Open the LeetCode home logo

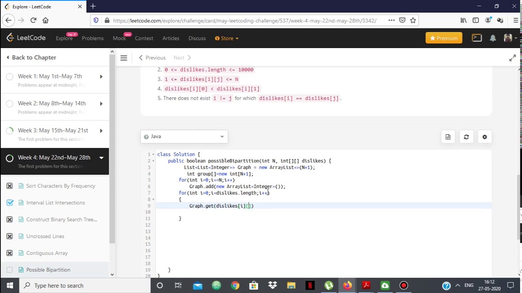pos(26,38)
